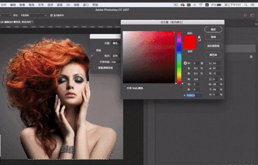Click the new color red preview swatch
The width and height of the screenshot is (258, 165).
pos(190,39)
